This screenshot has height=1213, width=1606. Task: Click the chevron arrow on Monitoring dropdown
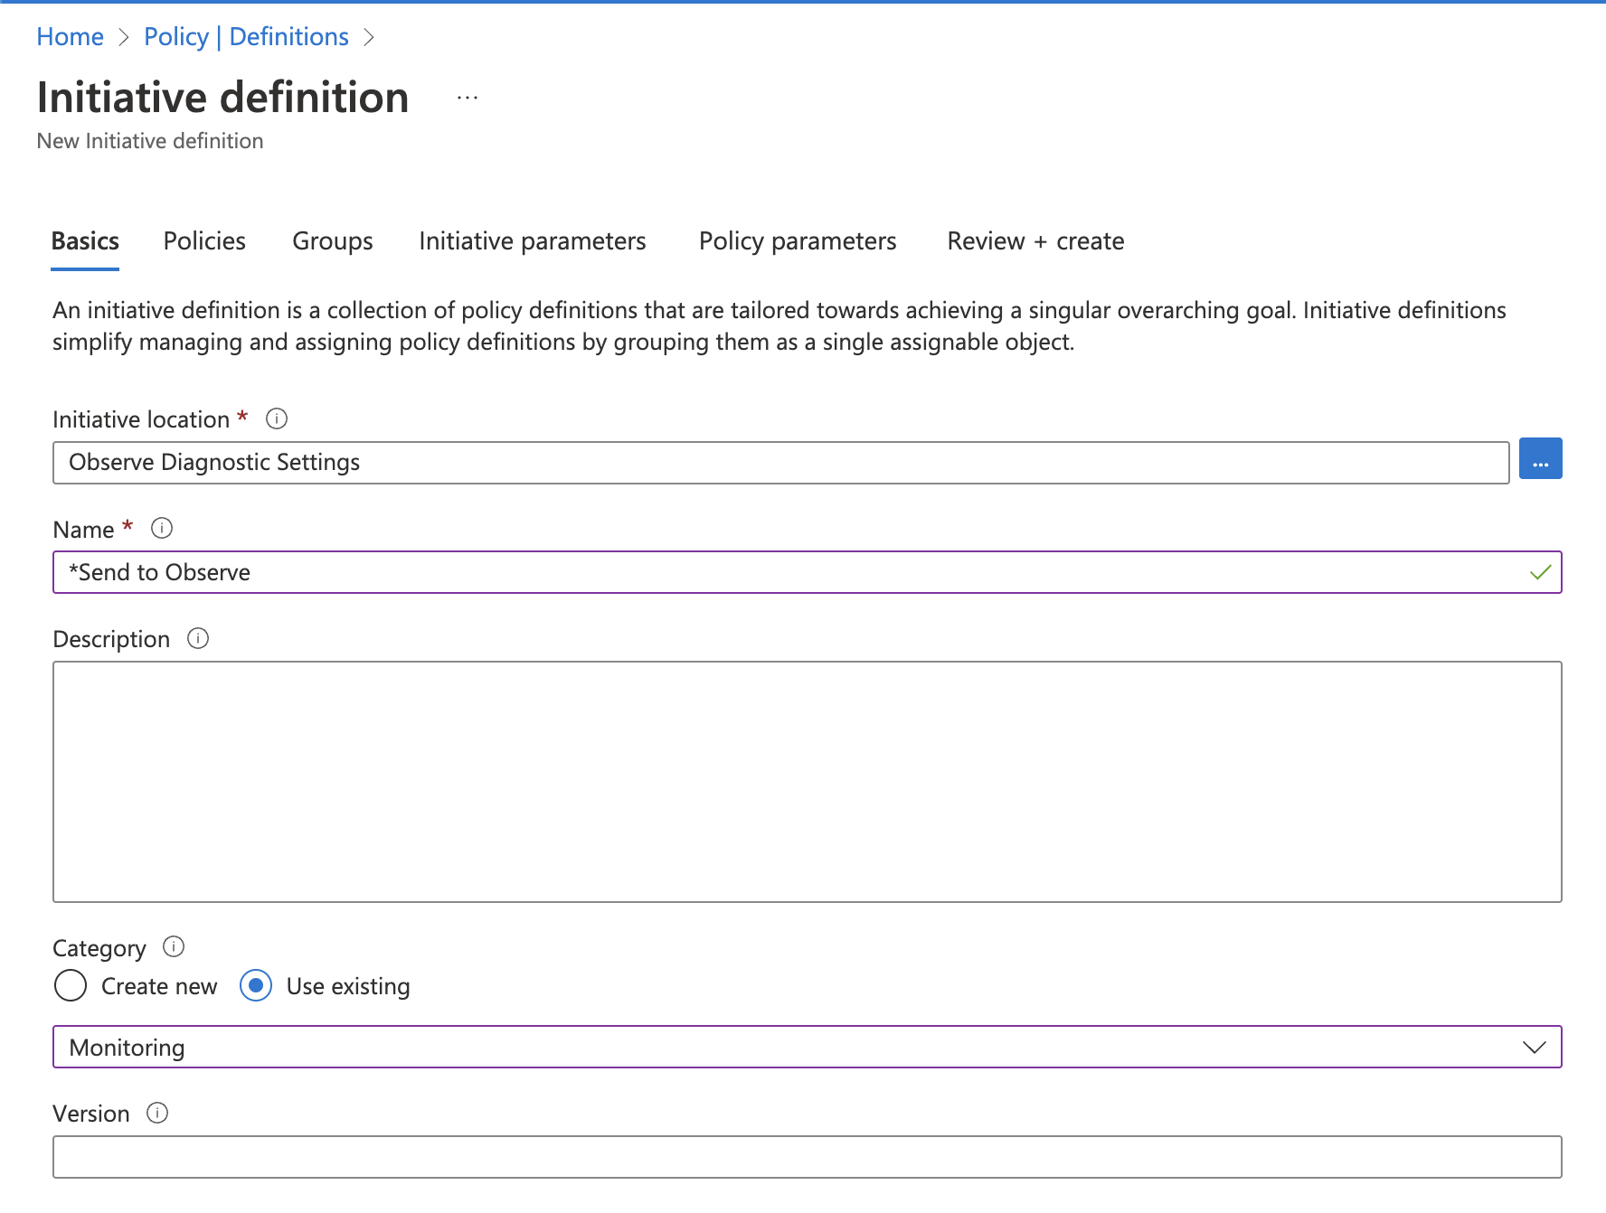click(x=1535, y=1047)
